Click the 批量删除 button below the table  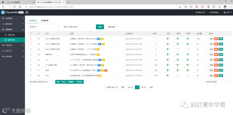71,82
